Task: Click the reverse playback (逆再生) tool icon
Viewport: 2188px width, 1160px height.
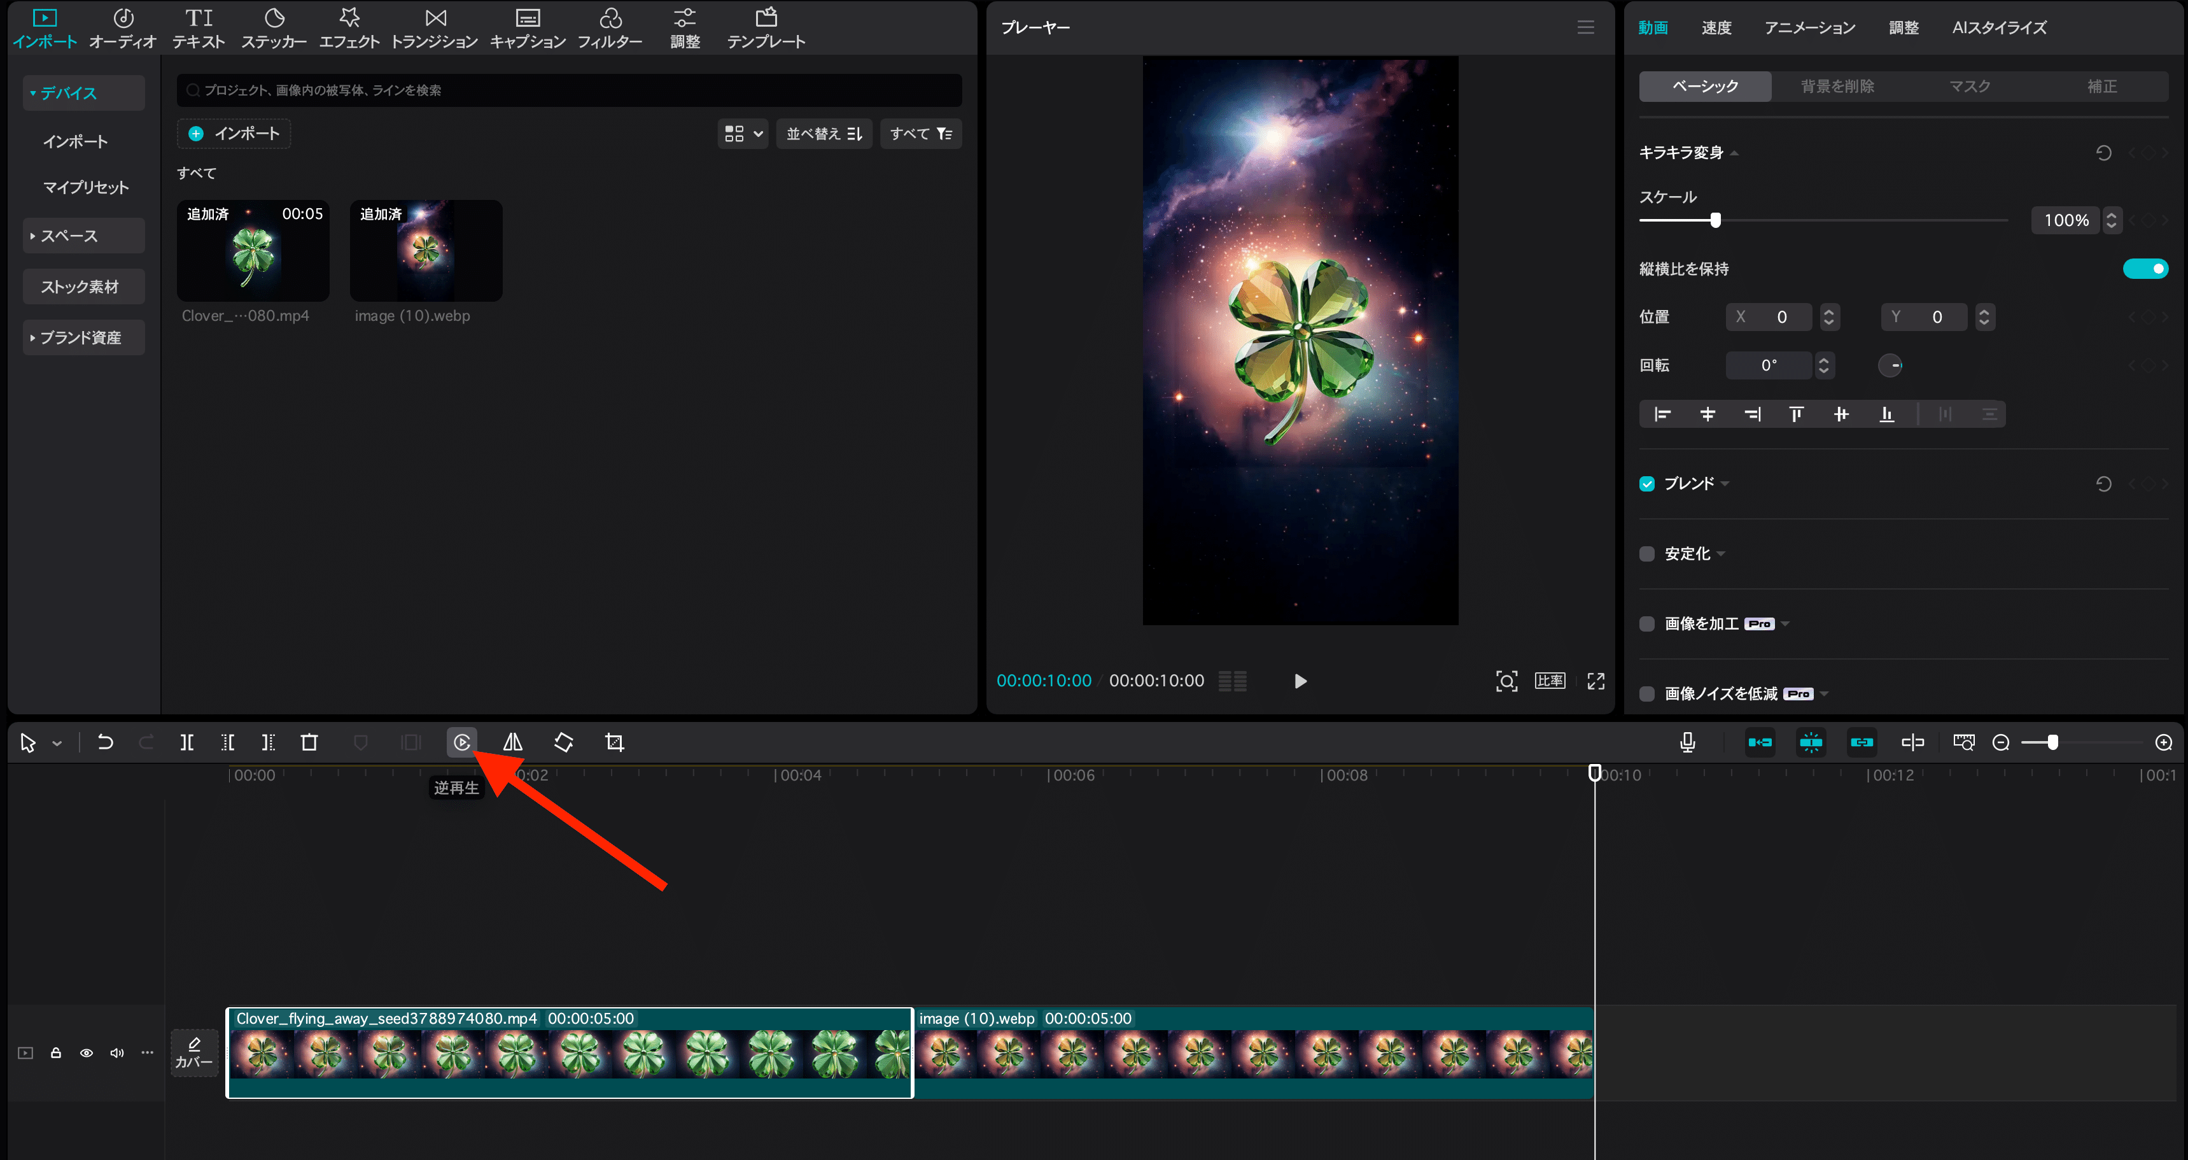Action: tap(461, 742)
